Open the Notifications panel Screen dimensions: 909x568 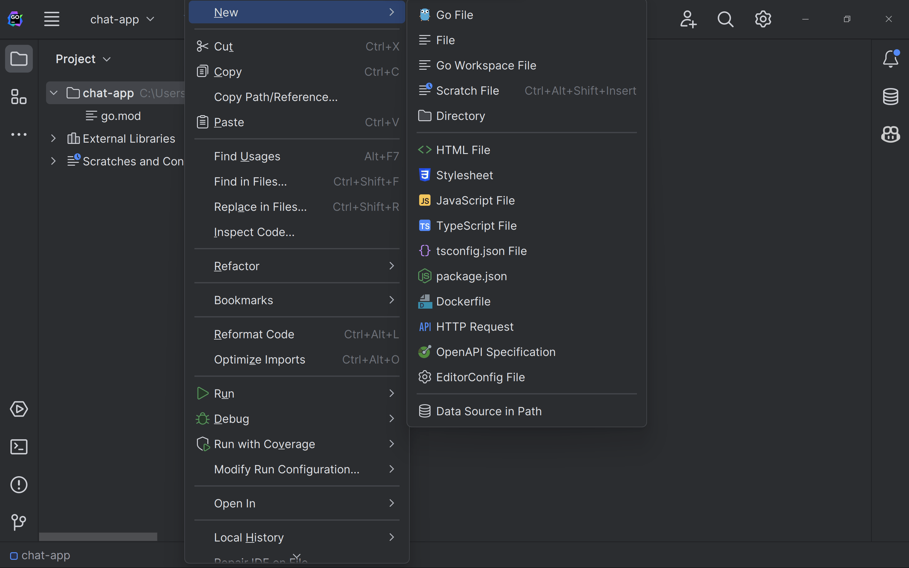click(890, 59)
